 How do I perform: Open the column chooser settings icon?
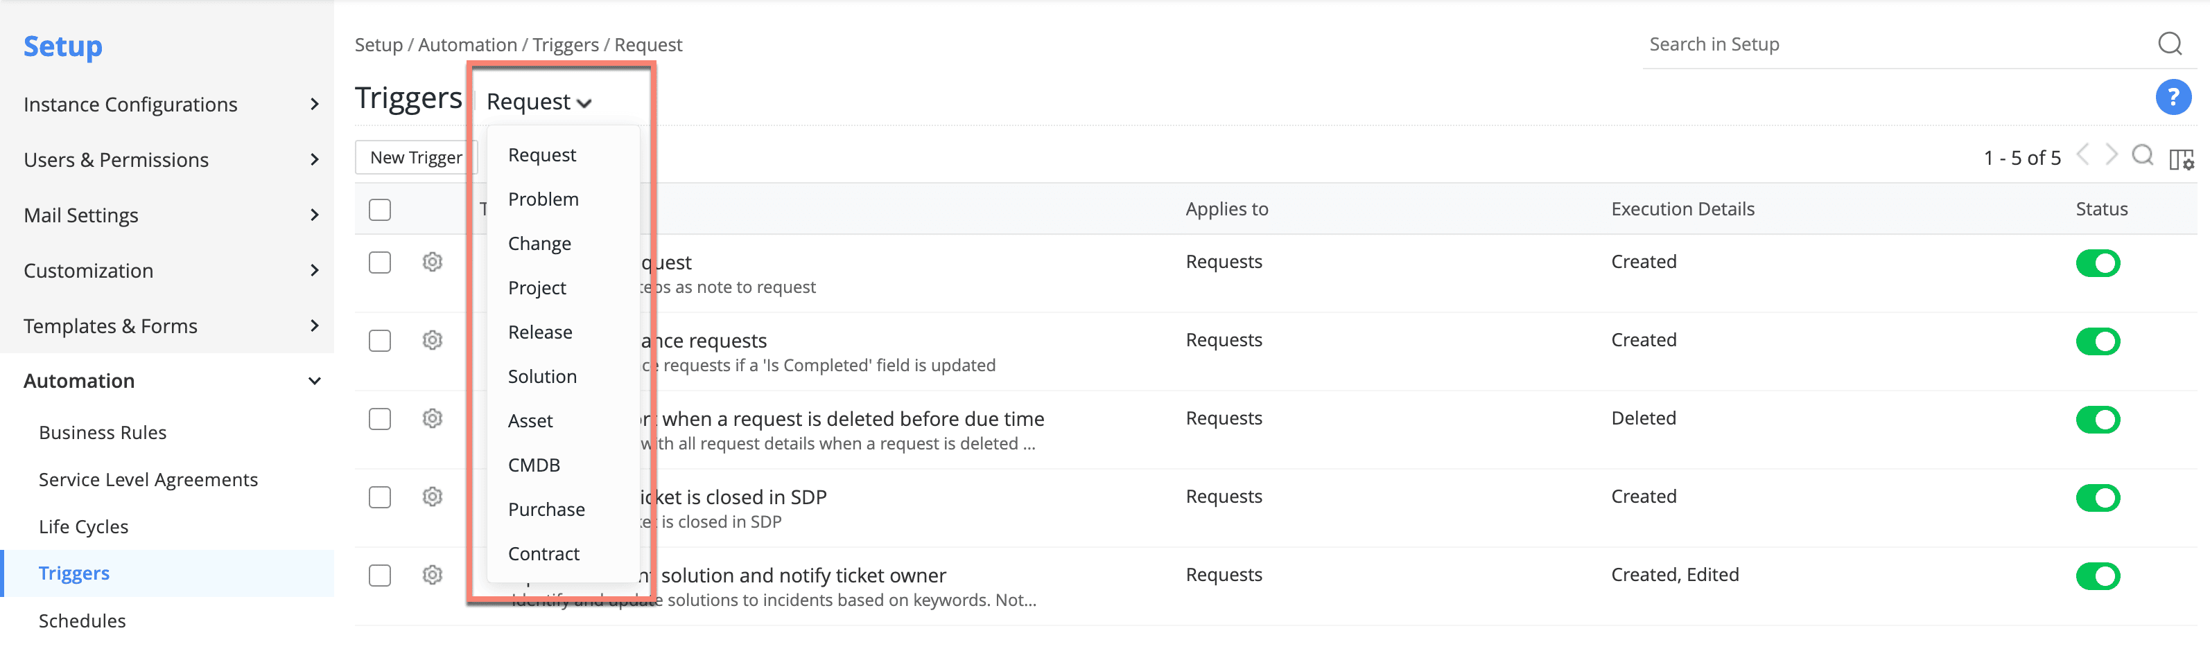(x=2181, y=159)
